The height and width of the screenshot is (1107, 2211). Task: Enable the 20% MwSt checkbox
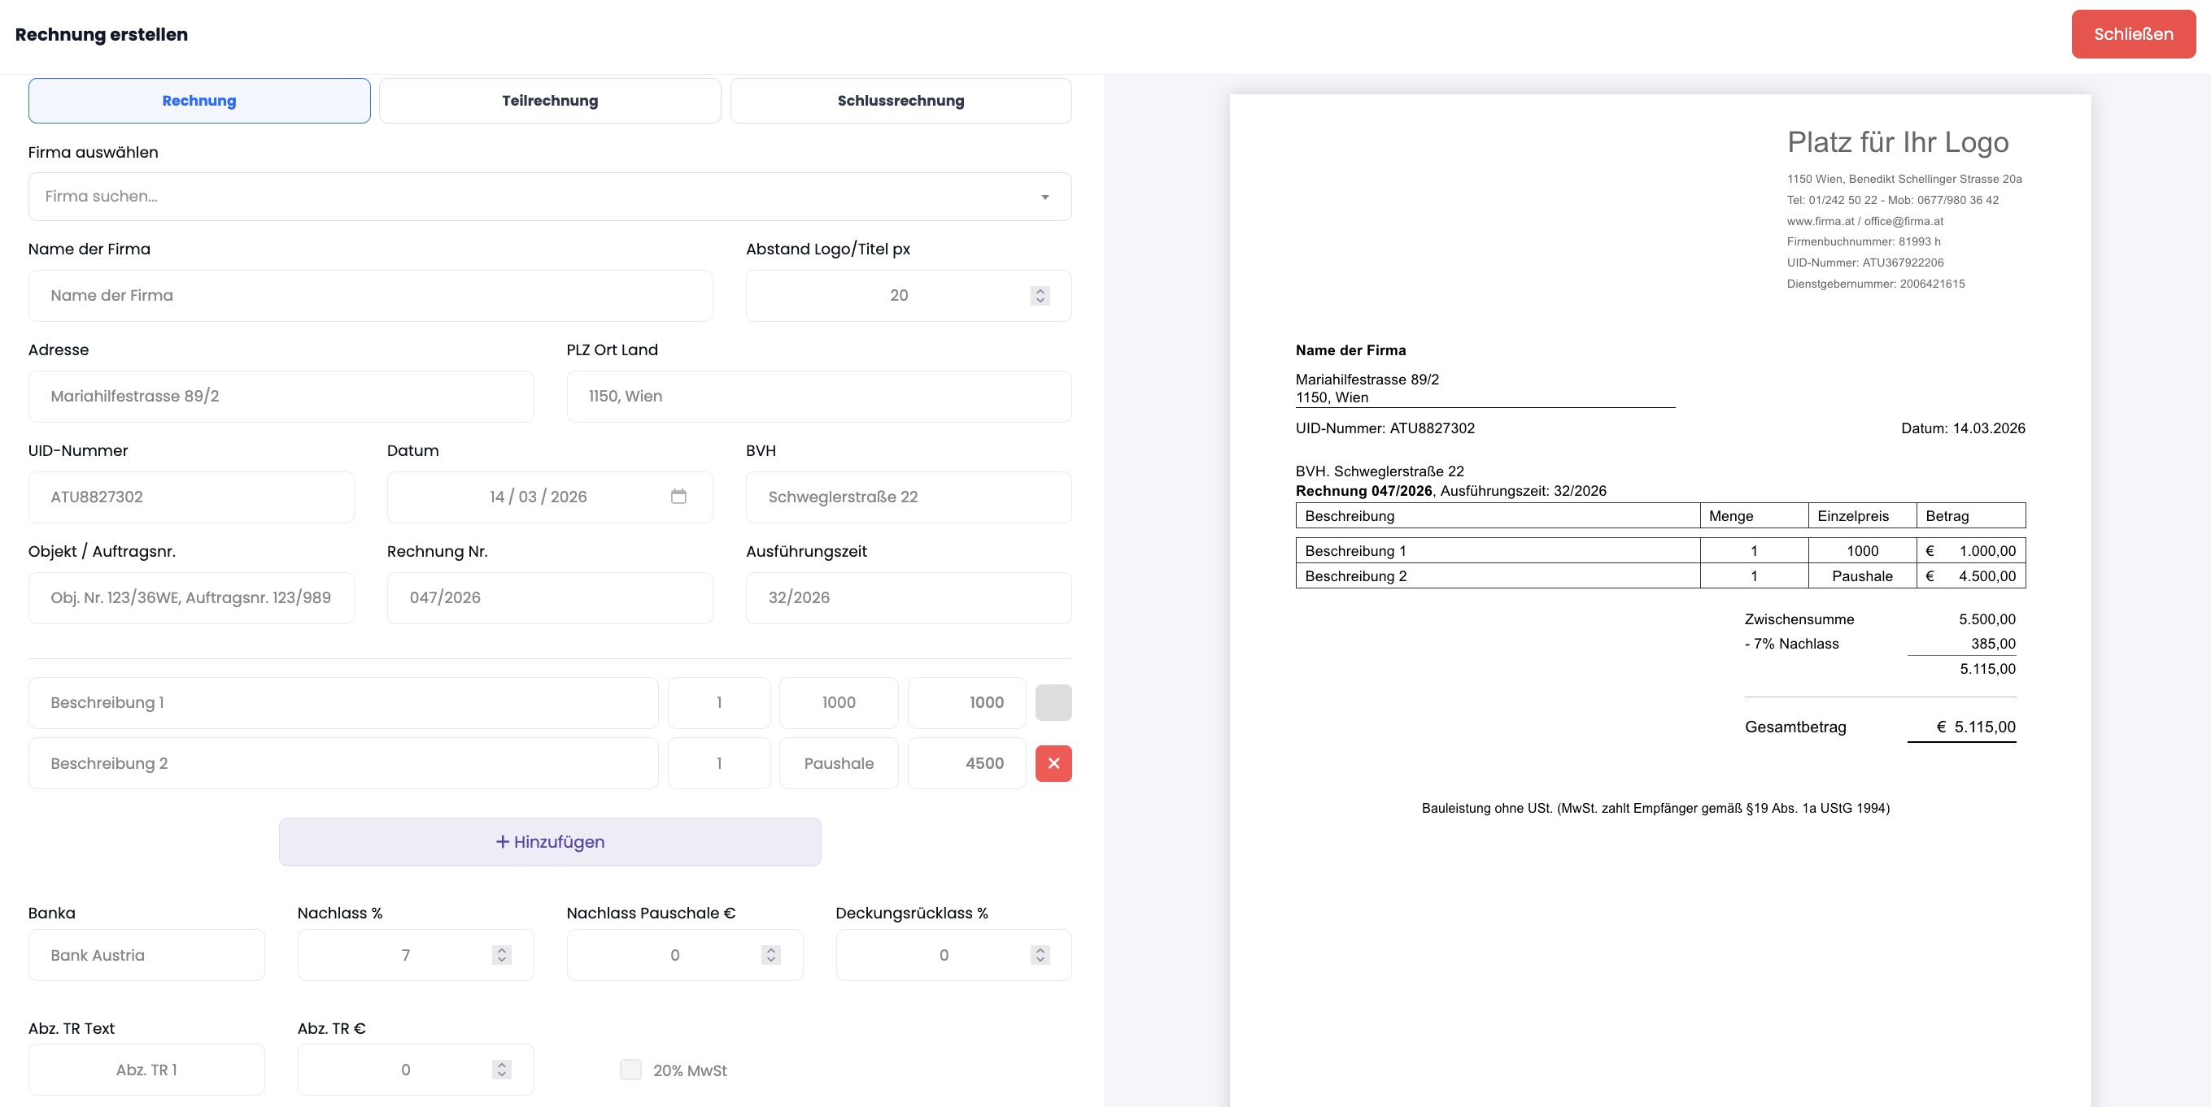tap(631, 1070)
